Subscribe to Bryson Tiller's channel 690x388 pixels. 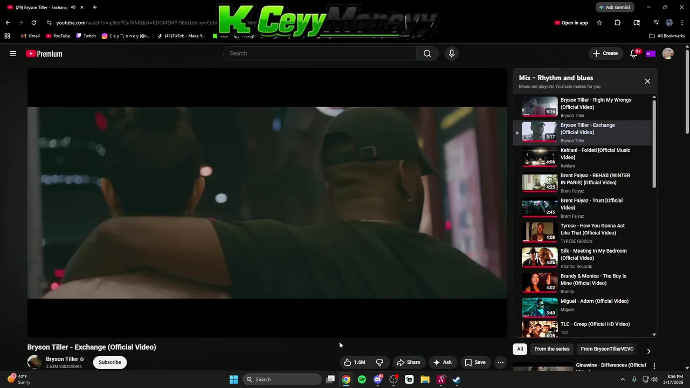click(x=110, y=362)
